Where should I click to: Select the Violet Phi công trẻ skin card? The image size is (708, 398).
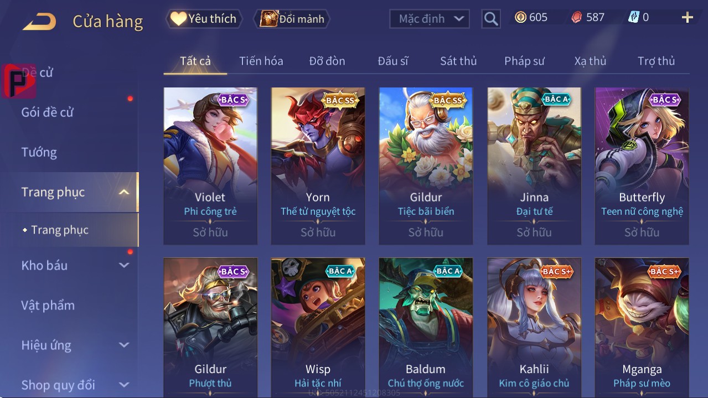pyautogui.click(x=210, y=166)
